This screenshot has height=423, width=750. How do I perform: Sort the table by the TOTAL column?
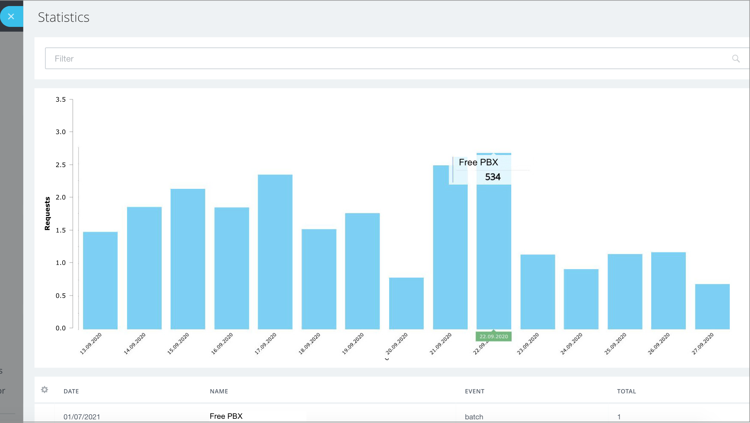(x=626, y=391)
